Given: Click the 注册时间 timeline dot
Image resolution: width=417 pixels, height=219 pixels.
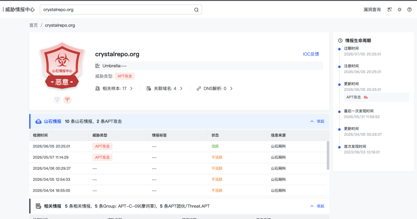Looking at the screenshot, I should [339, 67].
